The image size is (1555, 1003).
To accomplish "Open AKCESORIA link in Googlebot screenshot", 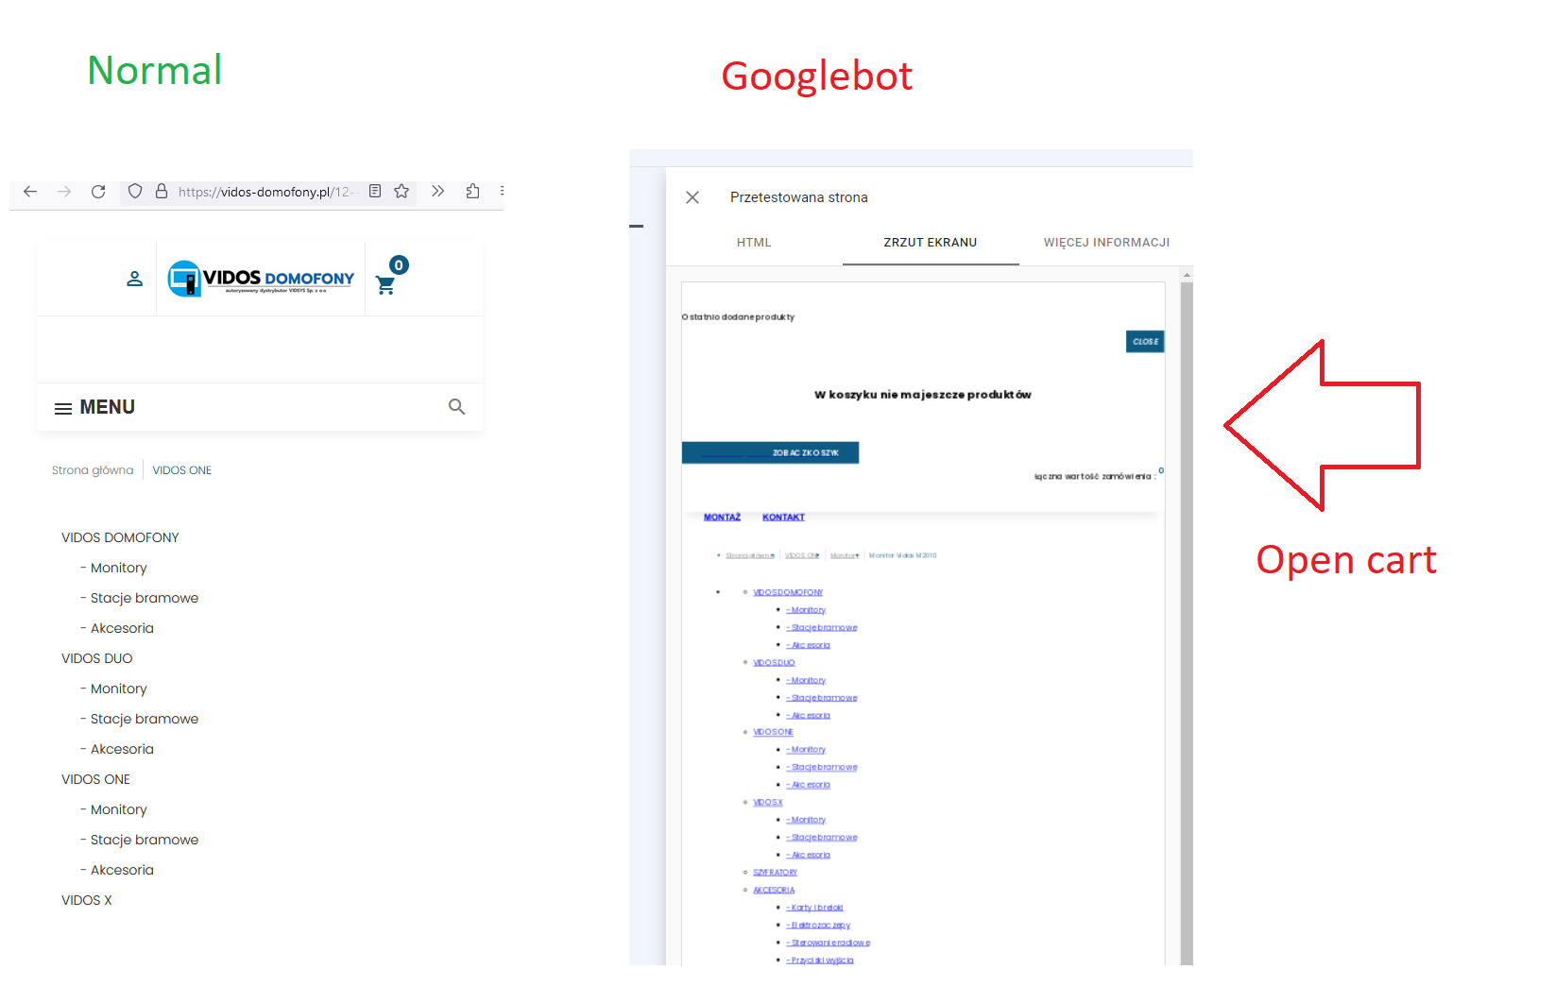I will (774, 890).
